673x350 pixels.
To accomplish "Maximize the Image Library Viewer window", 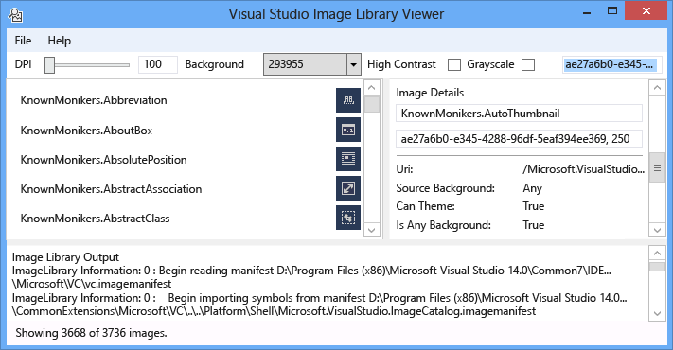I will pos(612,11).
